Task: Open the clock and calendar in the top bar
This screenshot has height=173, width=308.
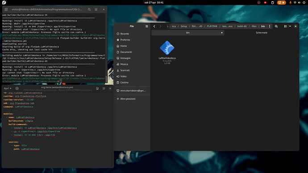Action: (154, 3)
